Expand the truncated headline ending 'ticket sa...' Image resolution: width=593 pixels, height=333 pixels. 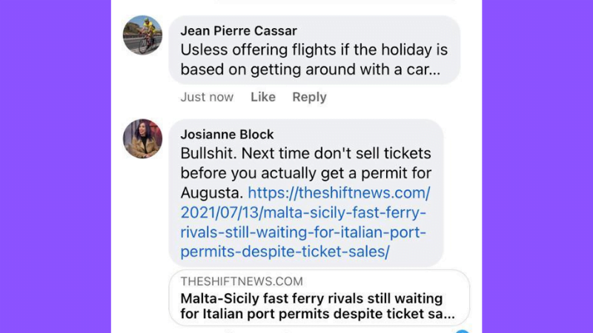pyautogui.click(x=439, y=314)
